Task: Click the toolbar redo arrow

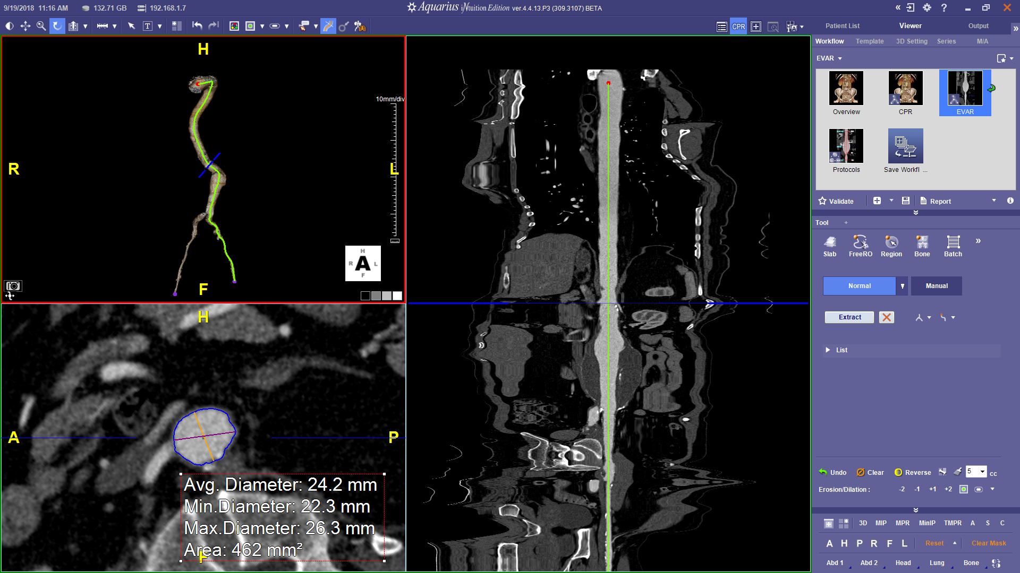Action: pyautogui.click(x=214, y=26)
